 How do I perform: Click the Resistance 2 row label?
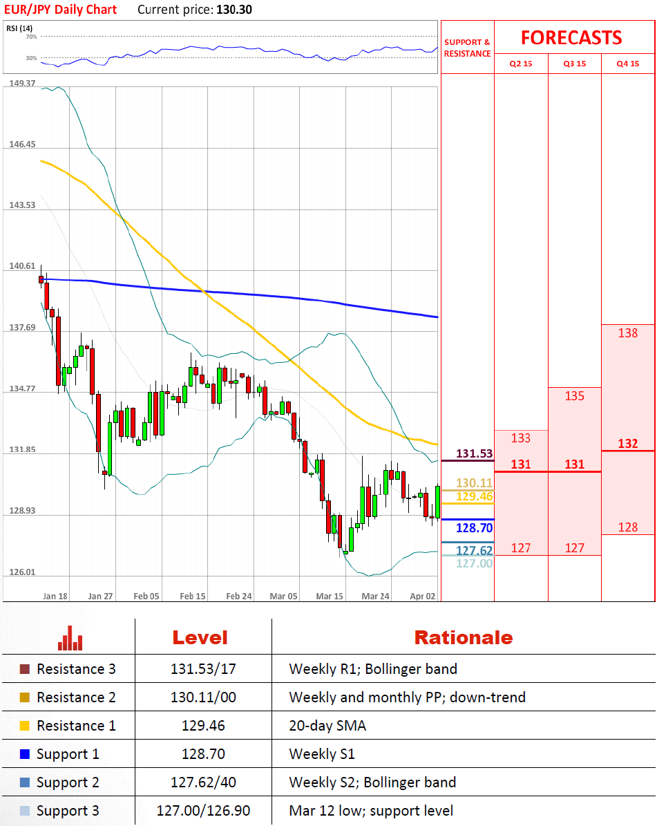(x=76, y=697)
